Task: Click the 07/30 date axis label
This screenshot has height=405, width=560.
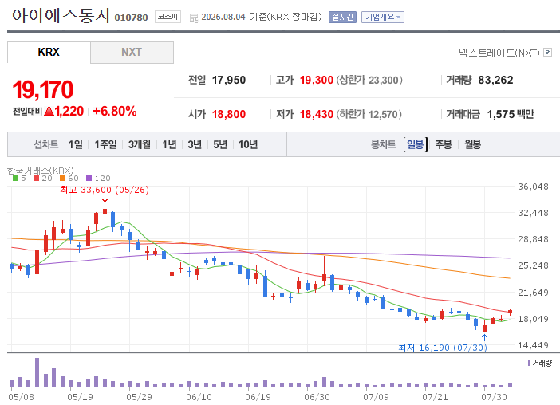Action: [494, 397]
